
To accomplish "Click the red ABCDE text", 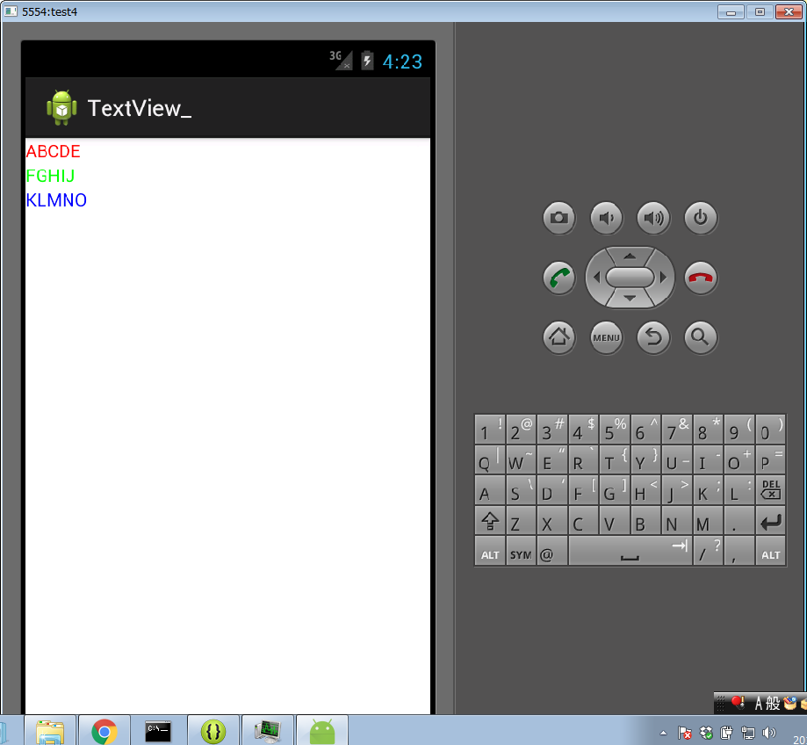I will 53,151.
